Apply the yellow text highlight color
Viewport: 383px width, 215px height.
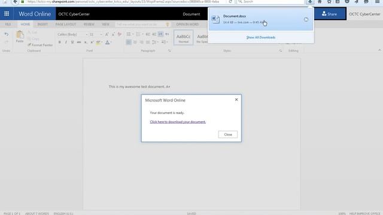[98, 42]
